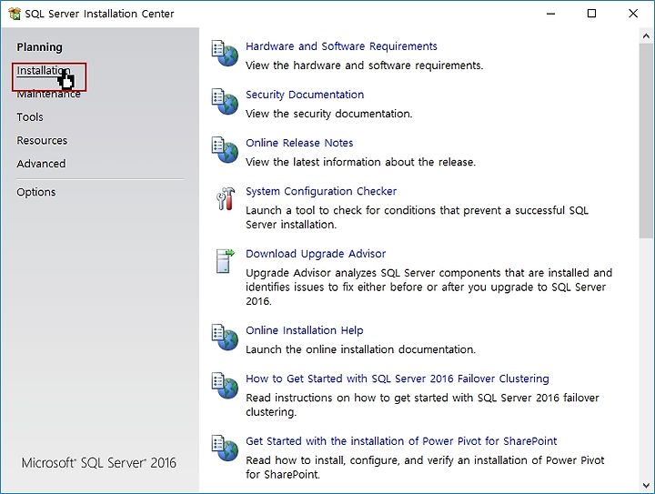Click the SQL Server title bar app icon
The image size is (655, 494).
[15, 14]
